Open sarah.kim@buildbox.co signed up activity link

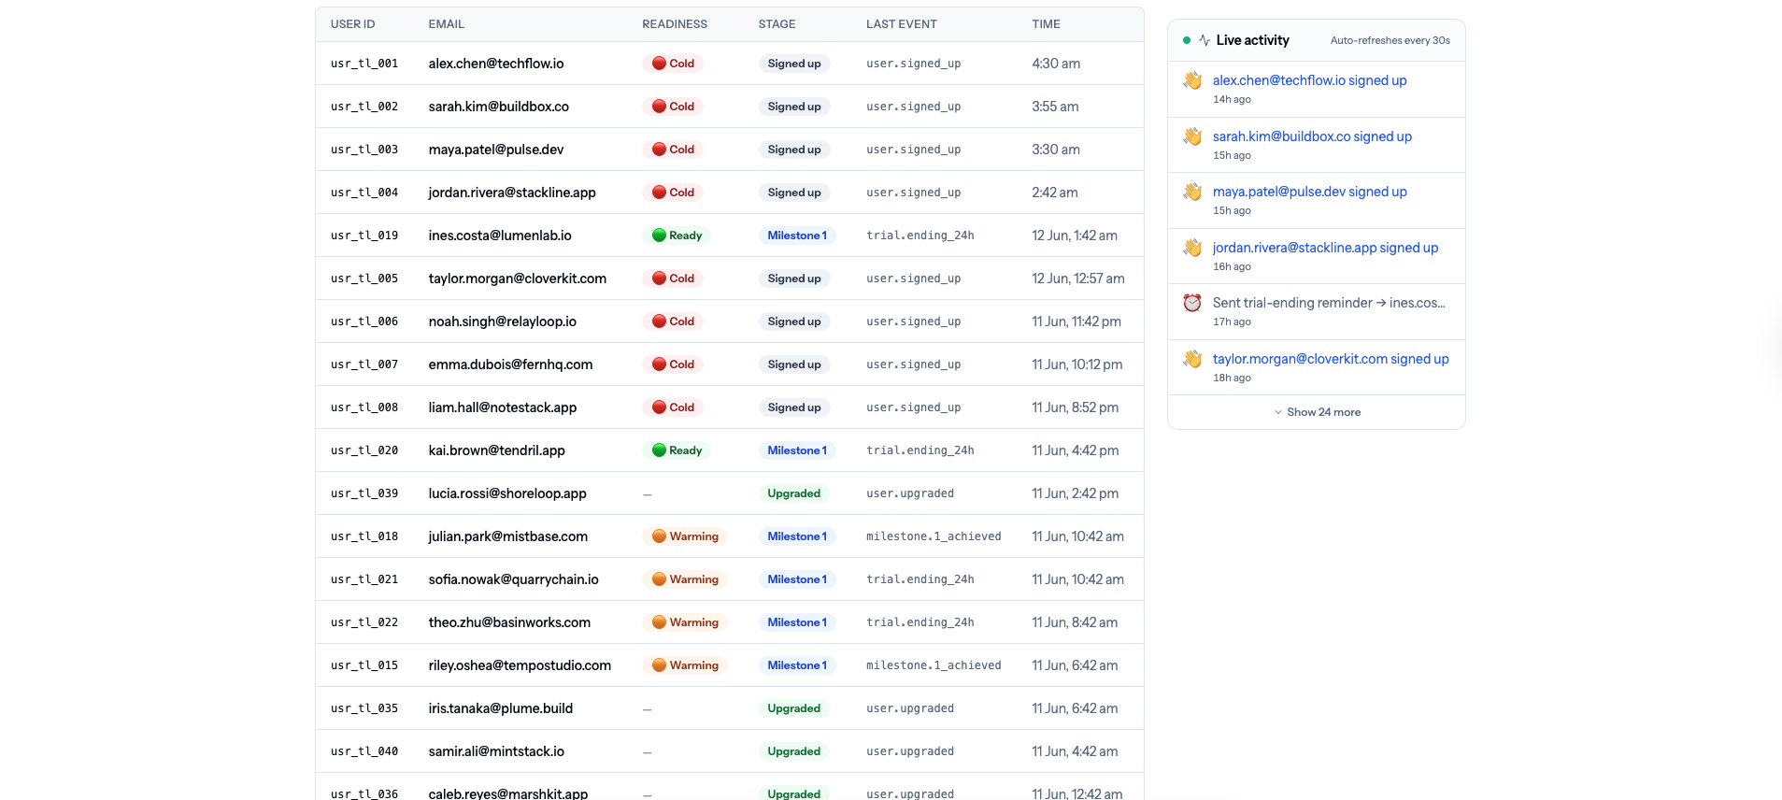coord(1312,136)
